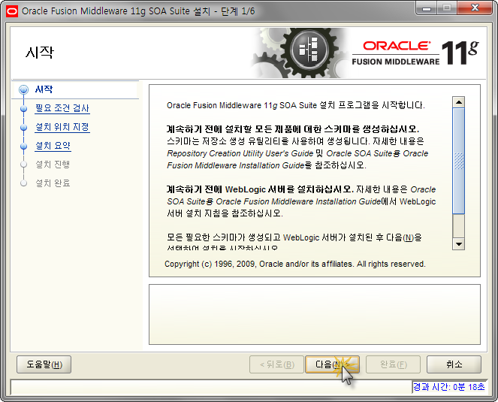Click the Oracle Fusion Middleware 11g logo

pos(415,53)
